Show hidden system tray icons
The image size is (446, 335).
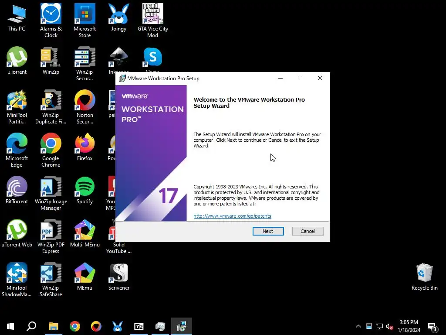point(358,326)
